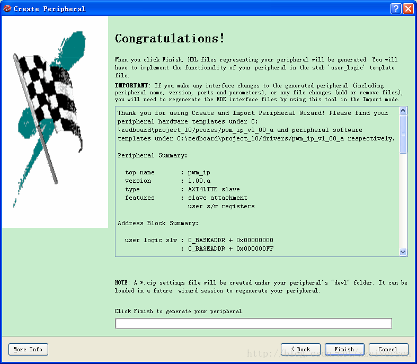Click the summary scrollbar up arrow

tap(403, 110)
